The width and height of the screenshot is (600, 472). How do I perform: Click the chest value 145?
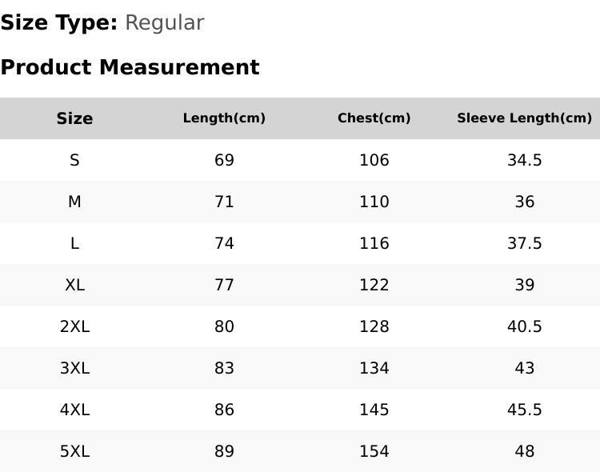point(374,410)
